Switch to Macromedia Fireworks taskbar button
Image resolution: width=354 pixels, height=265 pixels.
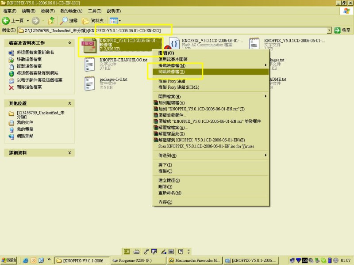pyautogui.click(x=195, y=261)
